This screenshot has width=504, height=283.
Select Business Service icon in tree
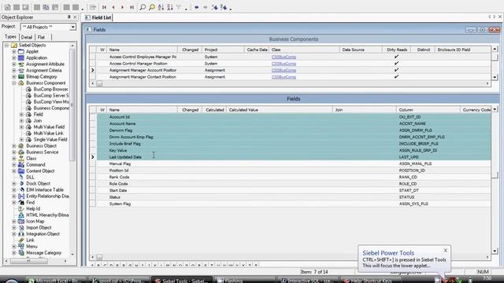click(21, 152)
